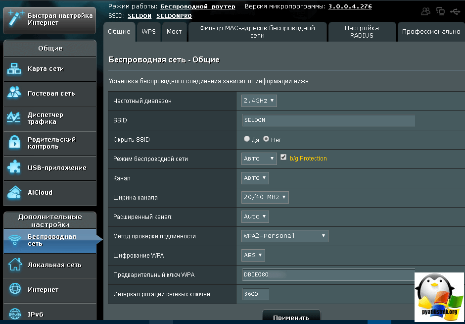Click the SSID text input field
The image size is (465, 324).
point(328,120)
